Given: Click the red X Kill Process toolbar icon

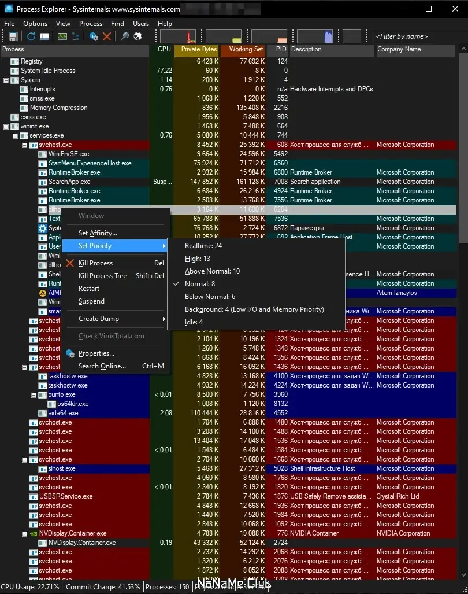Looking at the screenshot, I should click(107, 36).
